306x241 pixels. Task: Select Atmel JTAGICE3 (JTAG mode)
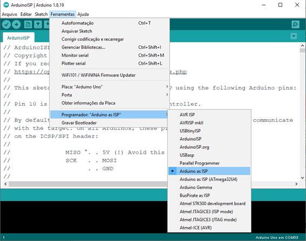209,219
